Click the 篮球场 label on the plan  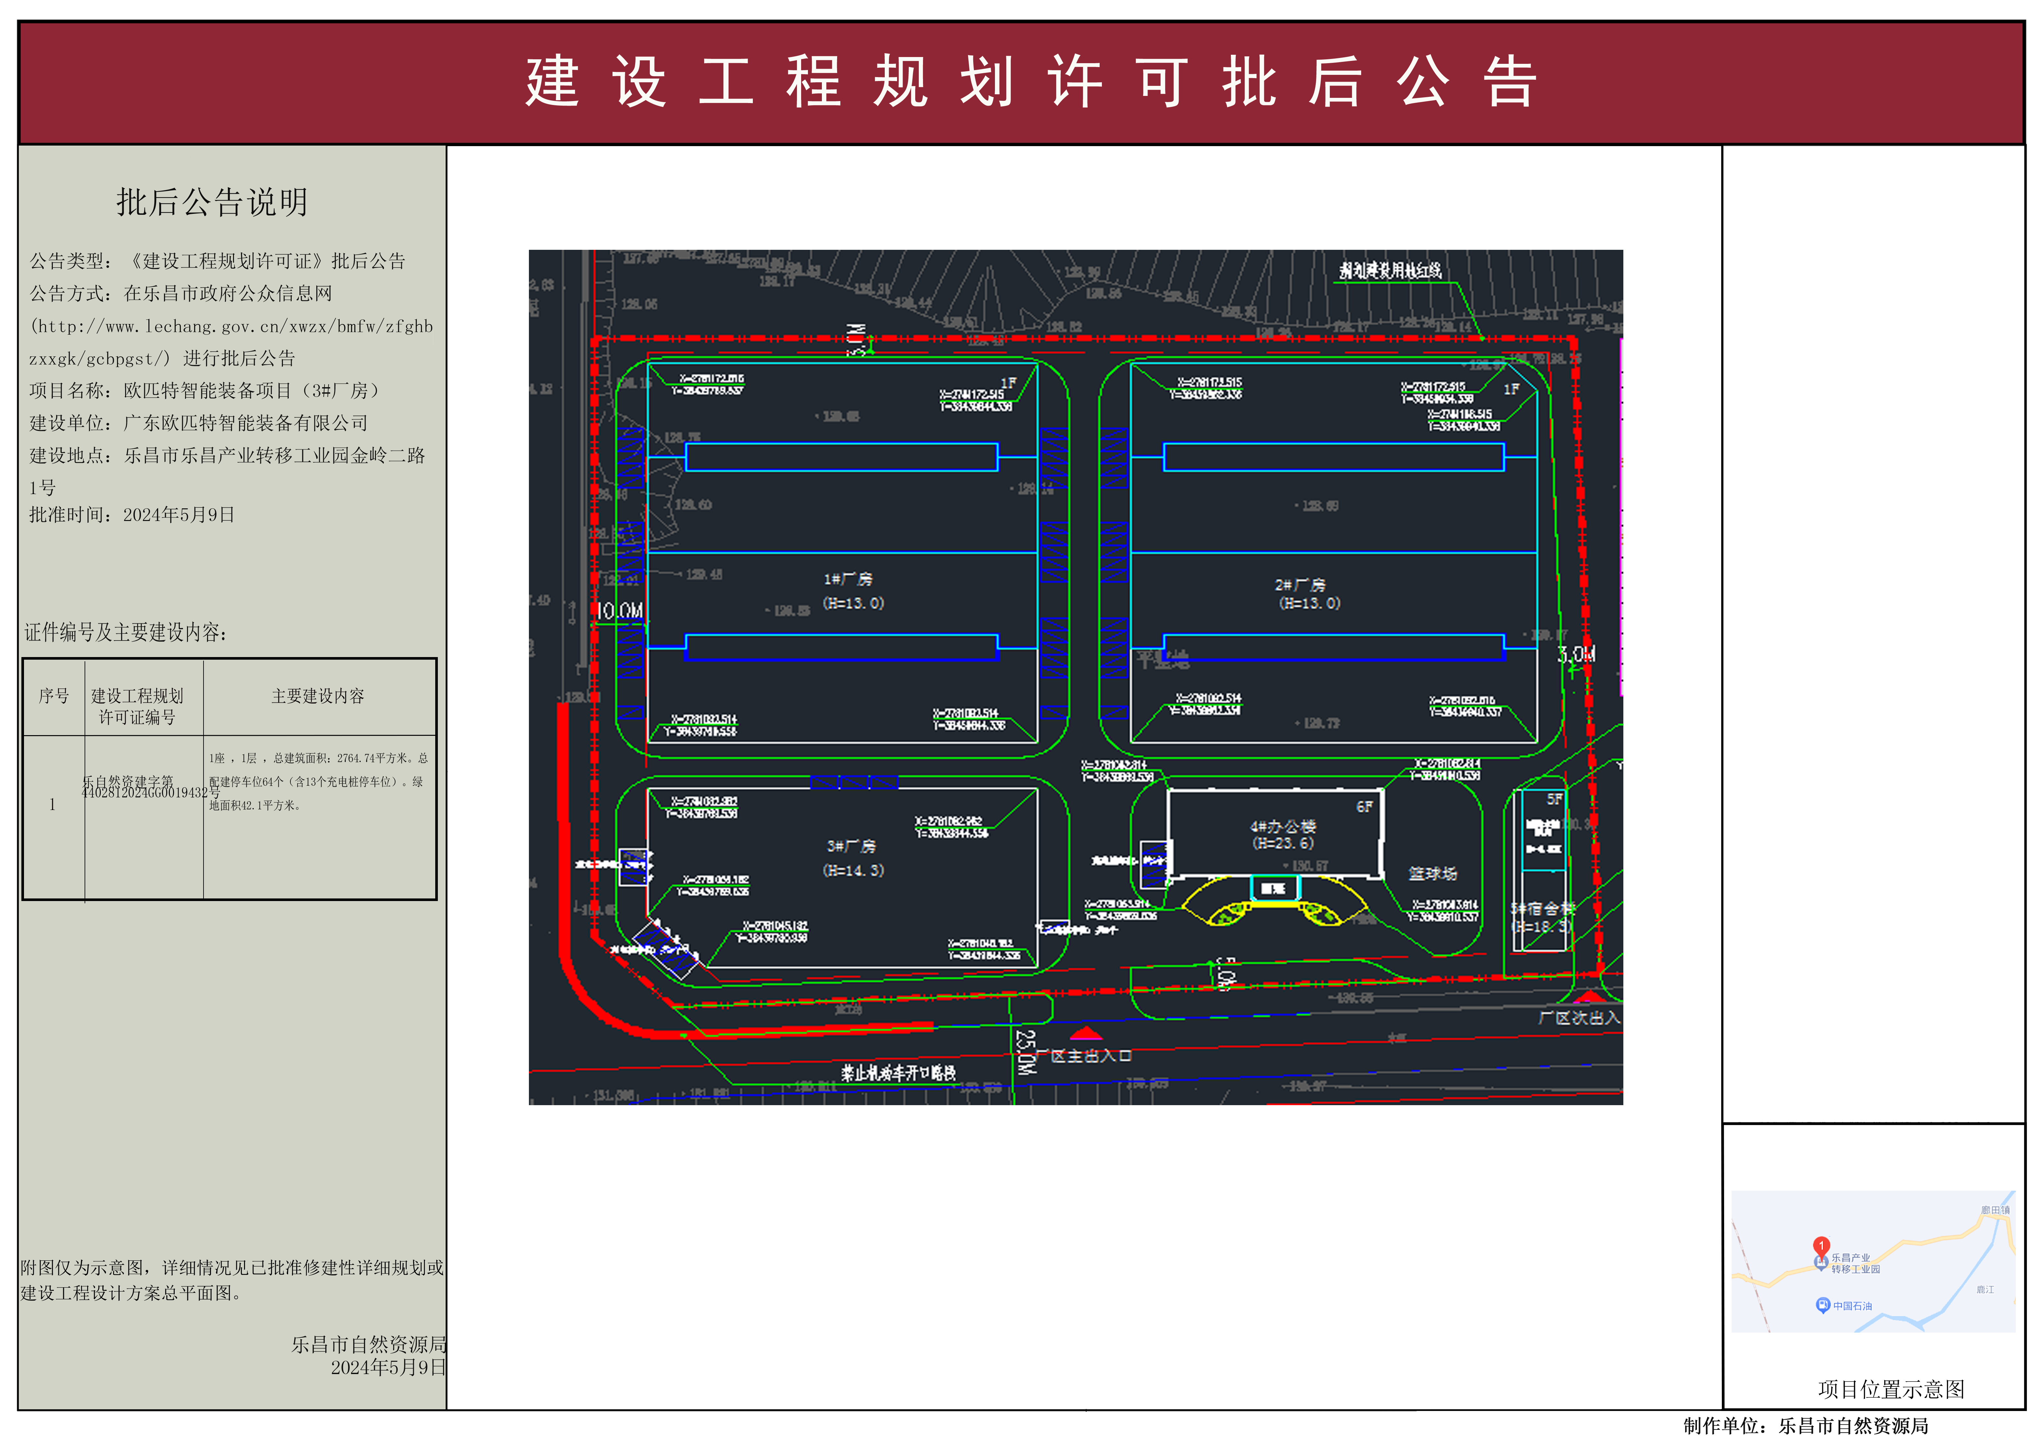(x=1433, y=873)
